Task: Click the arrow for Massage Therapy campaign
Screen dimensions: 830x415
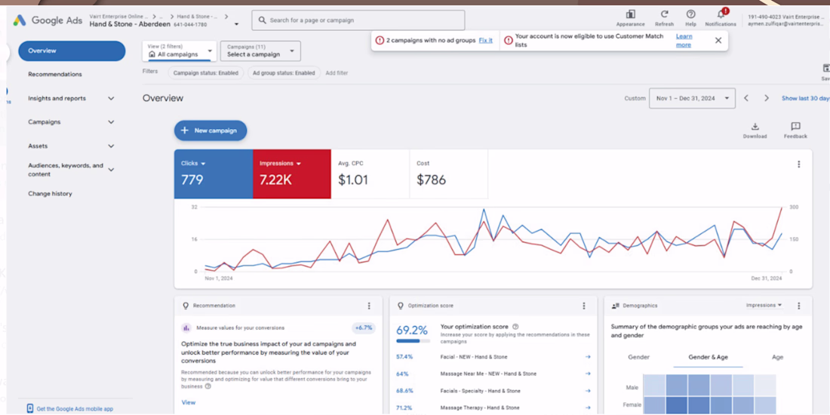Action: tap(588, 407)
